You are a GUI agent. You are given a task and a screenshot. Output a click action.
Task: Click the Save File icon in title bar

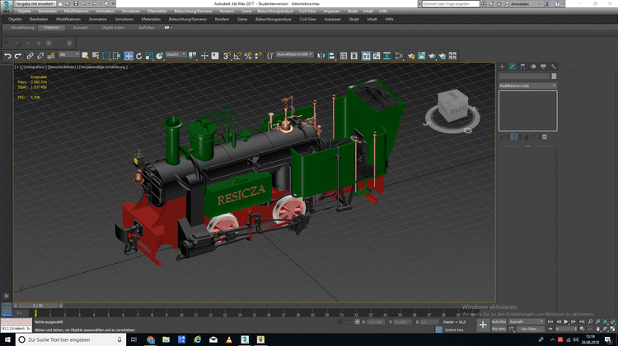click(76, 3)
